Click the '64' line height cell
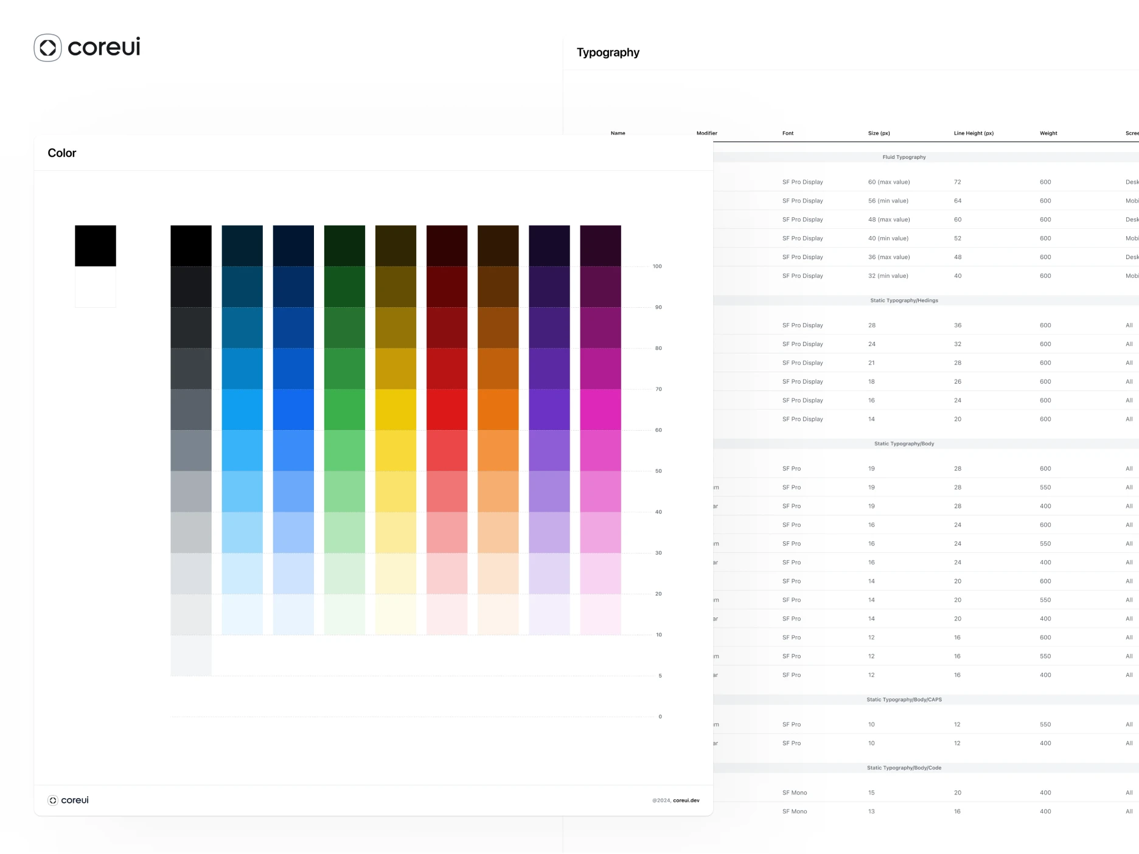 point(958,201)
